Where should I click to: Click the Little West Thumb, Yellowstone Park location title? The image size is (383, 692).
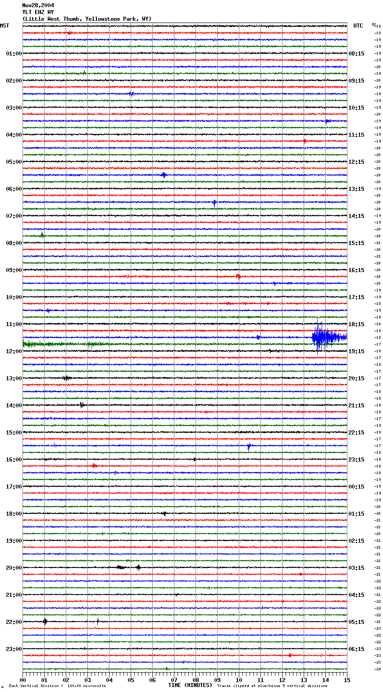pos(87,19)
